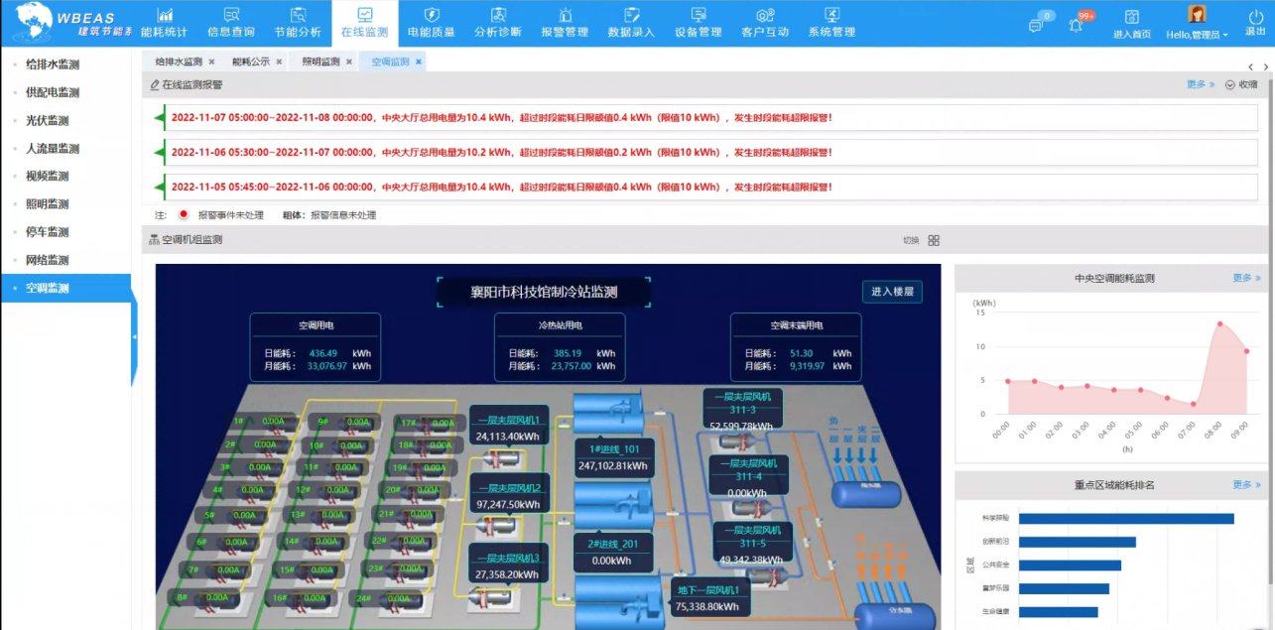Click the 进入楼层 button
This screenshot has width=1275, height=630.
pyautogui.click(x=891, y=291)
